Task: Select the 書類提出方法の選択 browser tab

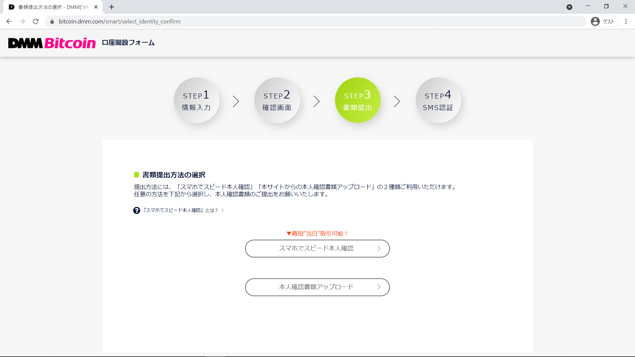Action: pos(53,7)
